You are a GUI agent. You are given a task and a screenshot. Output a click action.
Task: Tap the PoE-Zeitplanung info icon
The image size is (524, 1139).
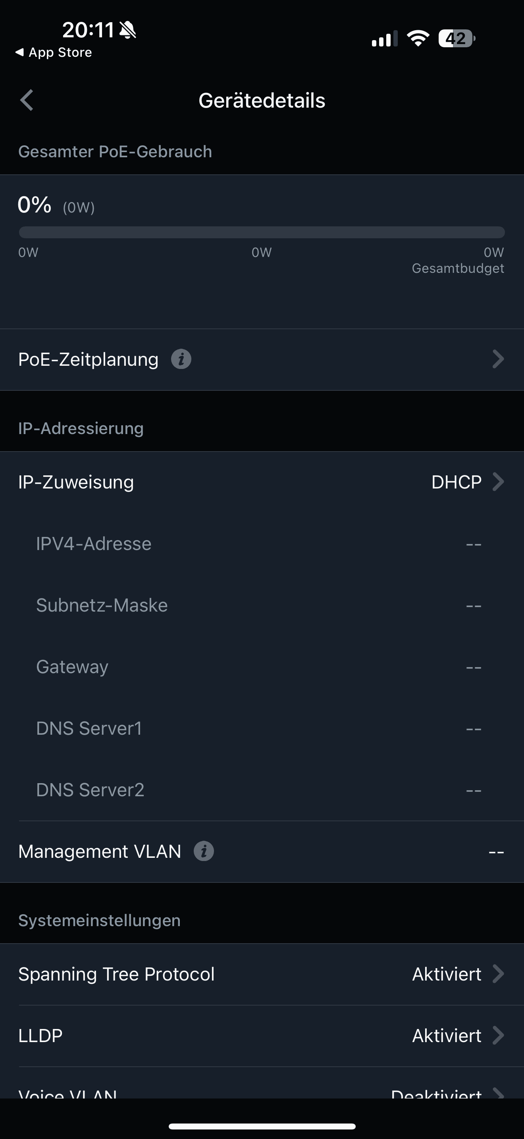point(181,359)
